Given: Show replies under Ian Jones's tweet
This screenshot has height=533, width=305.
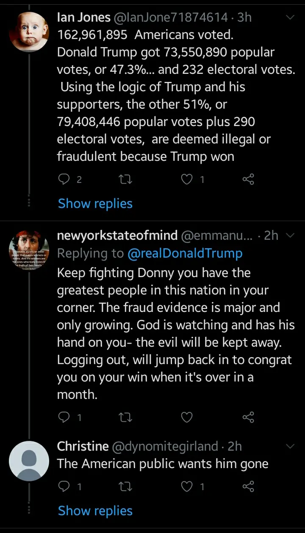Looking at the screenshot, I should coord(95,204).
